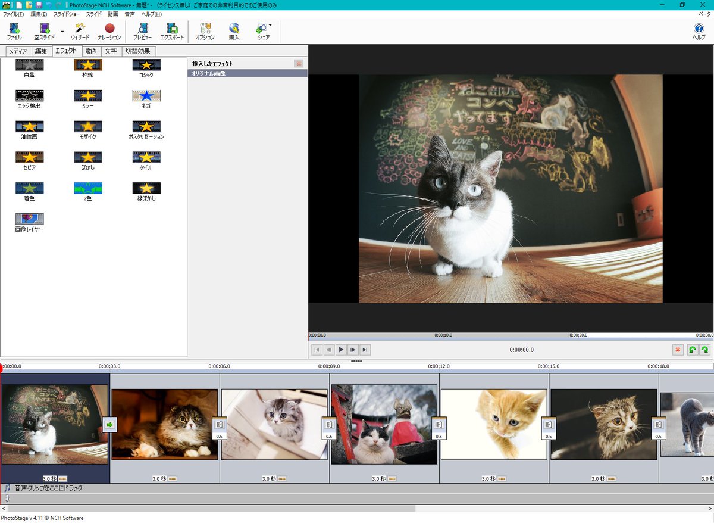Apply the ミラー mirror effect
Viewport: 714px width, 523px height.
tap(87, 99)
